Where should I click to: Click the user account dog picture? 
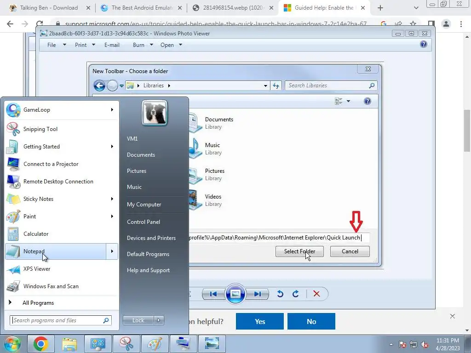coord(155,113)
